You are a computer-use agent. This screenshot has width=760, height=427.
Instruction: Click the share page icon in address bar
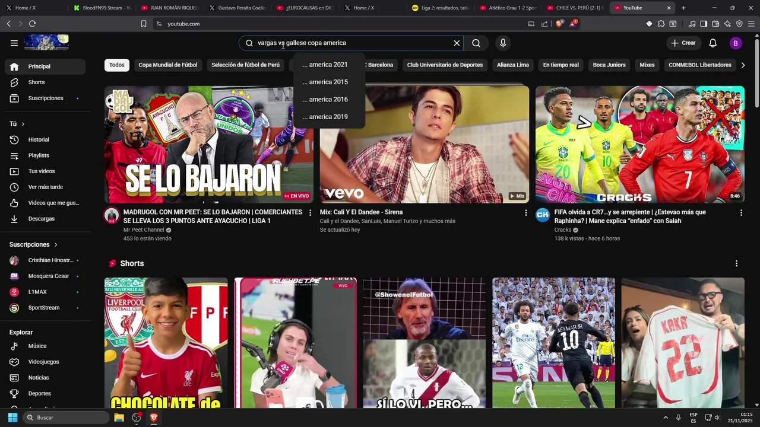(544, 24)
